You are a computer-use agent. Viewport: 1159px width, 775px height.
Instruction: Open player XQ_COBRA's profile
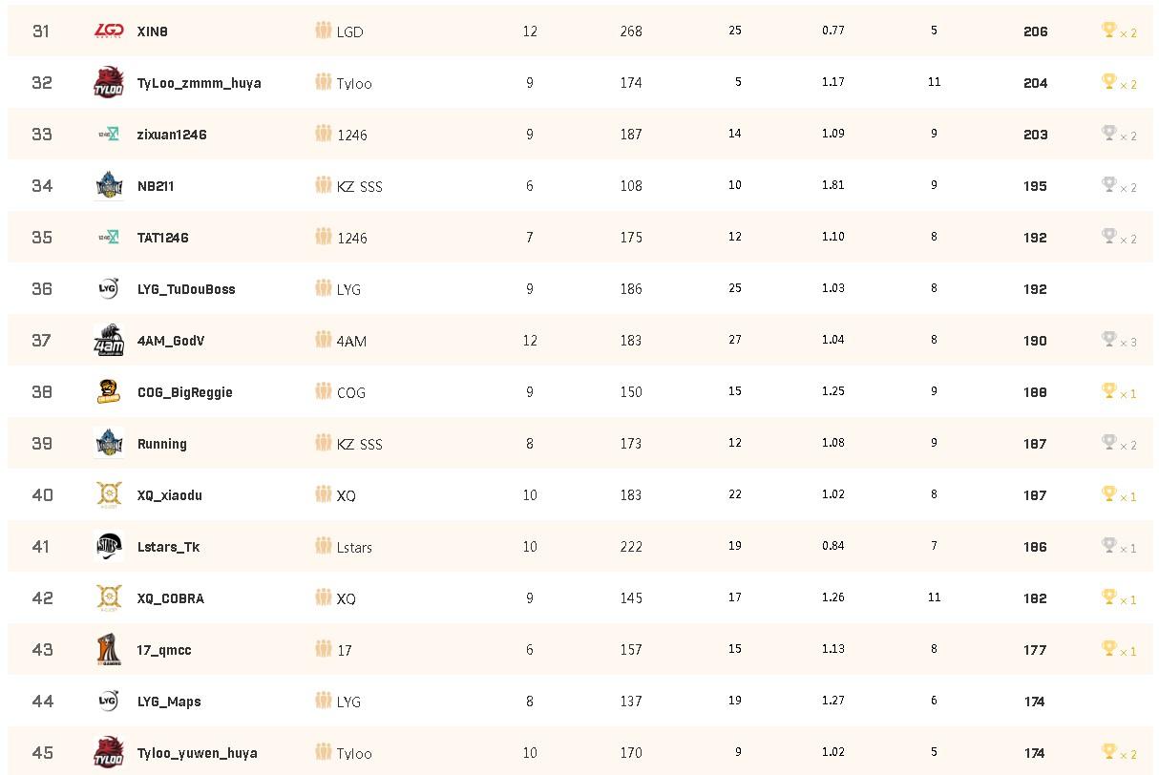click(x=171, y=598)
